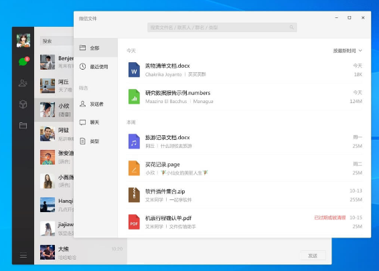This screenshot has height=271, width=379.
Task: Open the 阿丘 chat in conversation list
Action: (x=54, y=86)
